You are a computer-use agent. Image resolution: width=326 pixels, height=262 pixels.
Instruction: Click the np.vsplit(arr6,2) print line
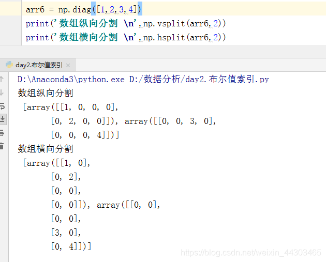pos(126,23)
